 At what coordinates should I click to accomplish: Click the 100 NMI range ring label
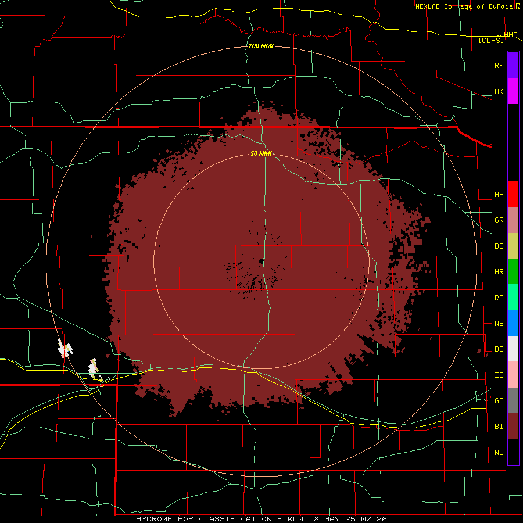(261, 46)
